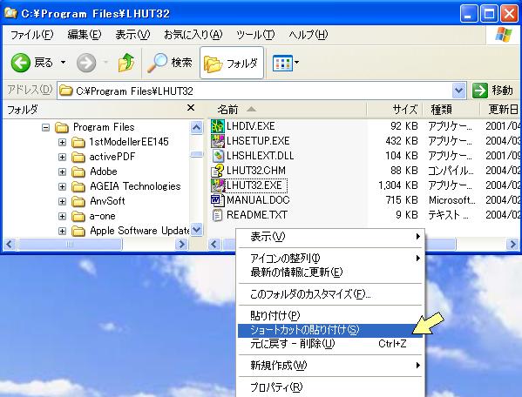
Task: Select LHSETUP.EXE file icon
Action: [218, 141]
